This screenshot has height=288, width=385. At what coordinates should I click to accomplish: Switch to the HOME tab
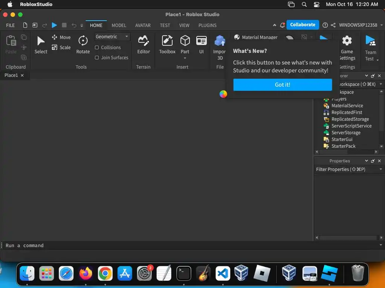click(x=96, y=25)
